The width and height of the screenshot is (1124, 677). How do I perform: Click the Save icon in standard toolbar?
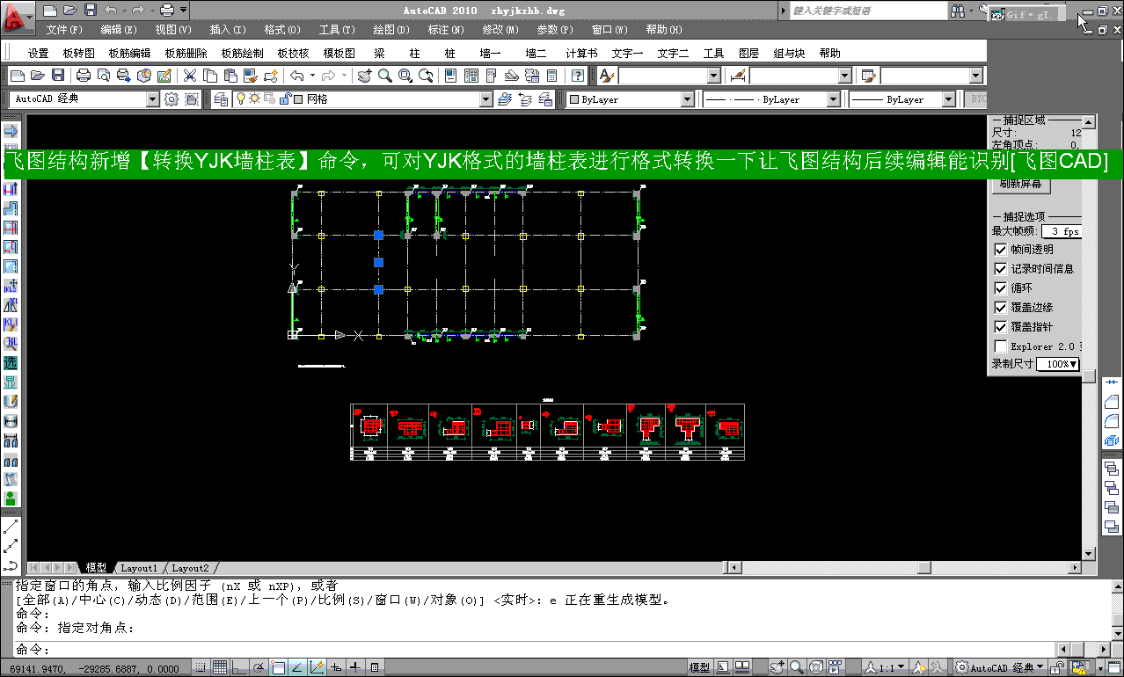click(58, 76)
